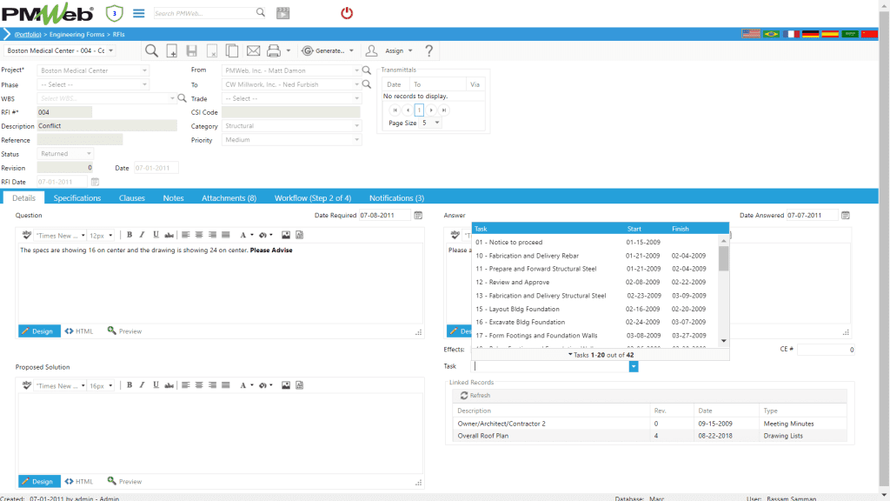Open Owner/Architect/Contractor 2 linked record
This screenshot has width=890, height=501.
[x=501, y=424]
